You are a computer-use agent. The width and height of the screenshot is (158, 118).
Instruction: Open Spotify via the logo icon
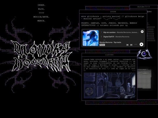142,31
